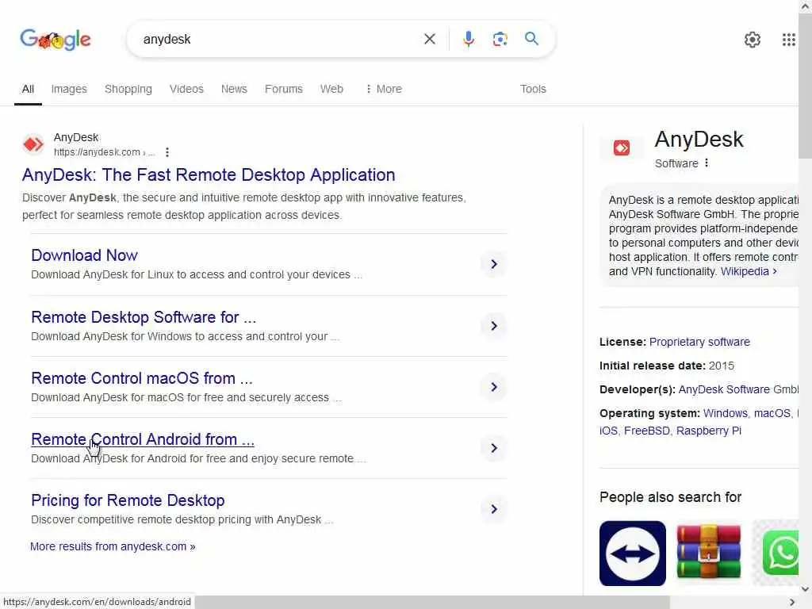The width and height of the screenshot is (812, 609).
Task: Click More results from anydesk.com
Action: pyautogui.click(x=113, y=546)
